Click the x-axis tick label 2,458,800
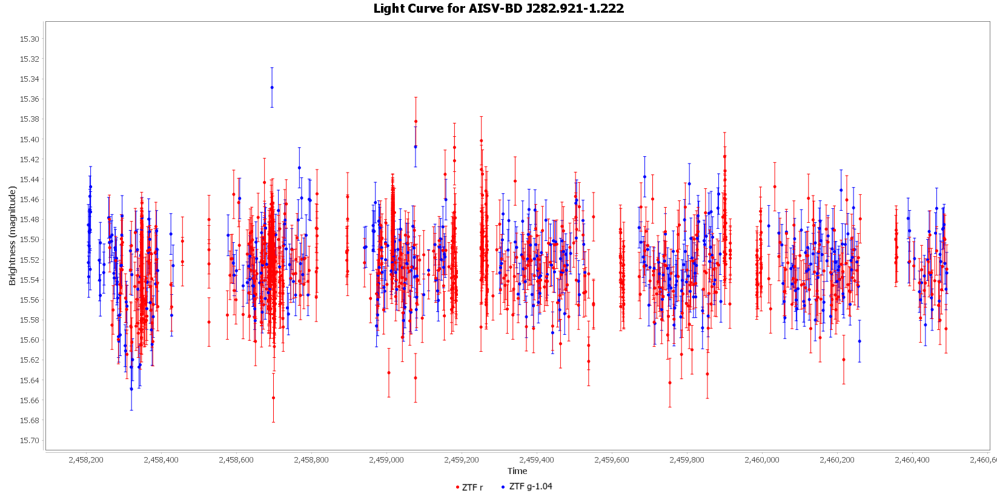 coord(311,460)
